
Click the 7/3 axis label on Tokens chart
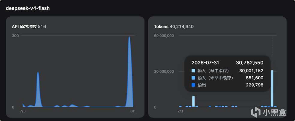180,111
